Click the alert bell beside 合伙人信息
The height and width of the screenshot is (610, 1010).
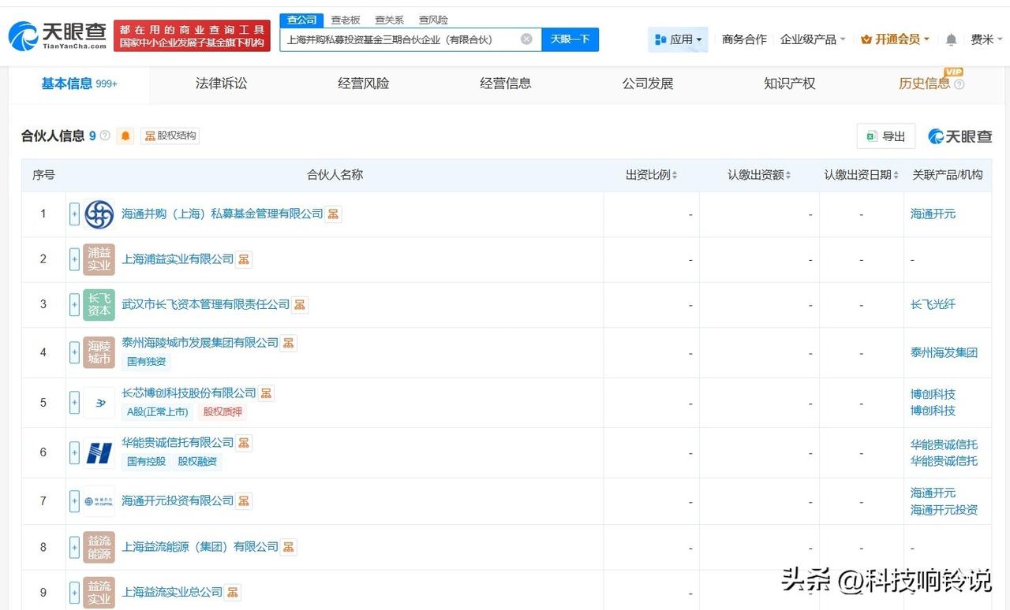coord(125,136)
